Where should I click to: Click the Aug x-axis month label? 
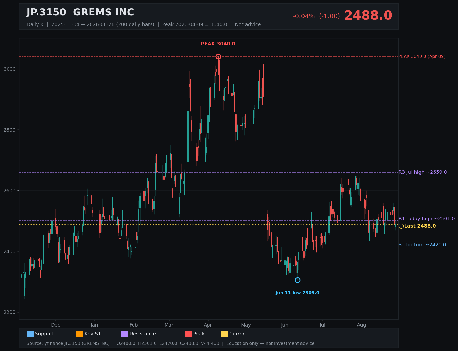(x=362, y=325)
